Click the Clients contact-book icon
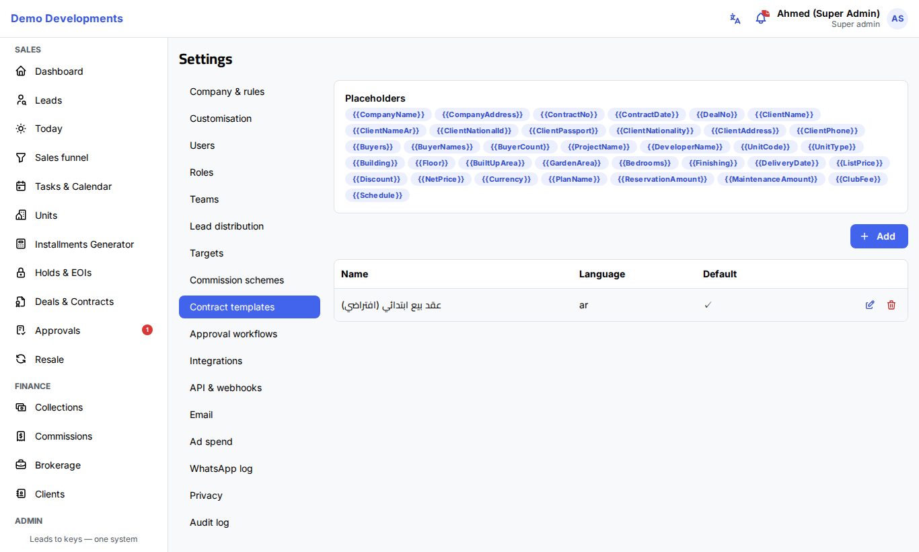The height and width of the screenshot is (552, 919). (21, 494)
